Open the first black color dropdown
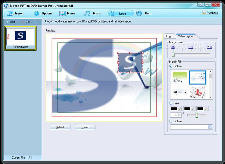Image resolution: width=225 pixels, height=164 pixels. coord(176,109)
